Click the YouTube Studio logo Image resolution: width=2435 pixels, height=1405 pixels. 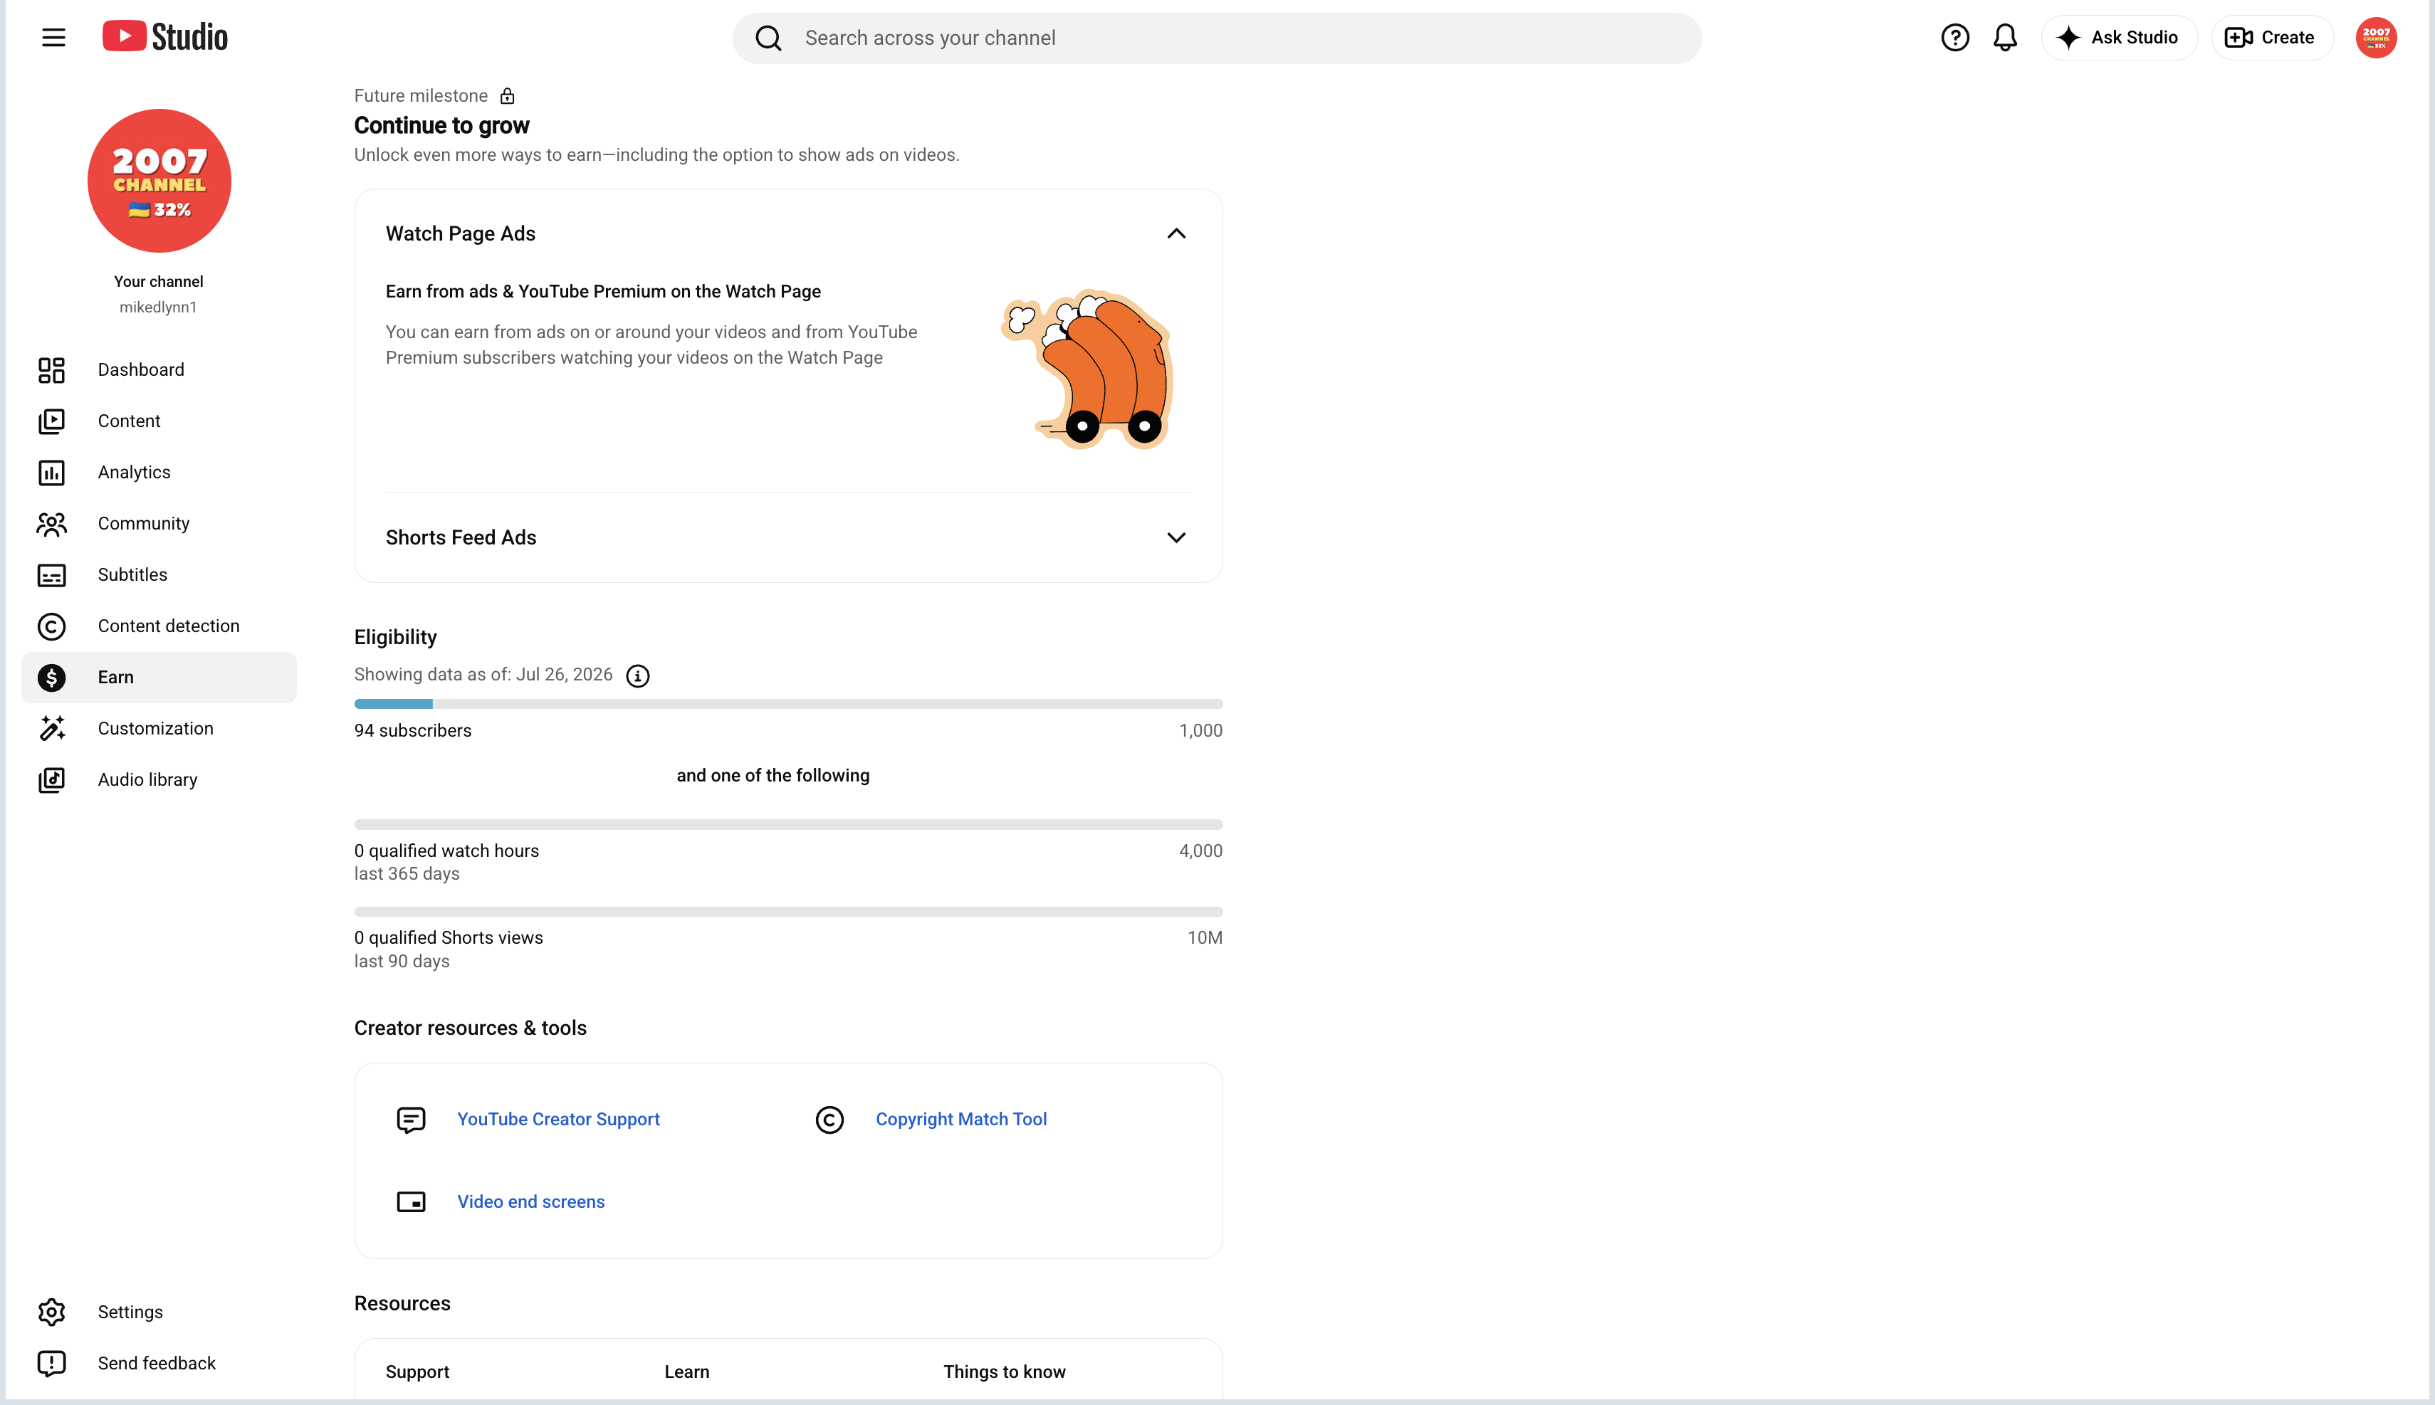165,37
